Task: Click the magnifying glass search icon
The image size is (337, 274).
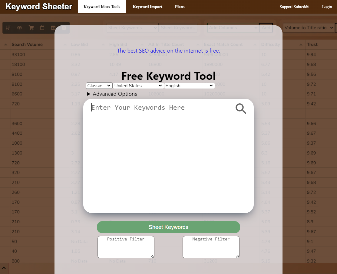Action: click(x=241, y=108)
